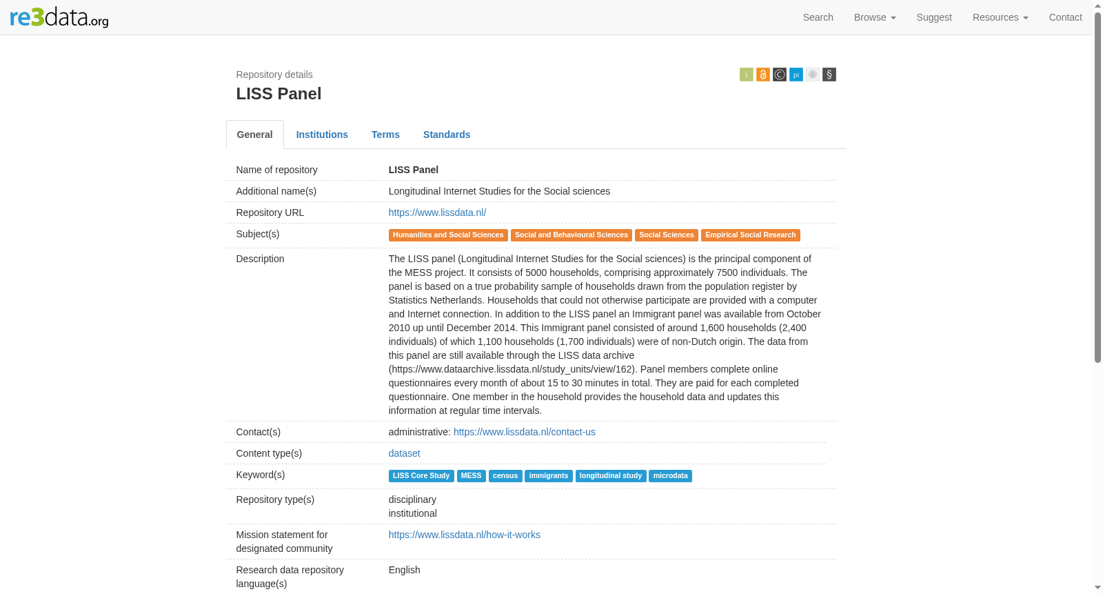Expand the Browse dropdown menu
This screenshot has height=594, width=1103.
click(875, 17)
